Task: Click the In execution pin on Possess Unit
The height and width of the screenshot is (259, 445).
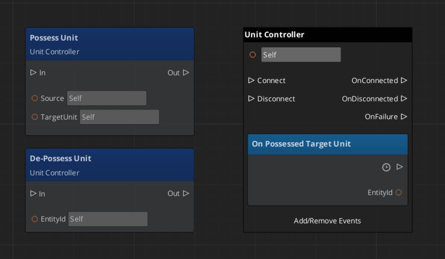Action: coord(33,73)
